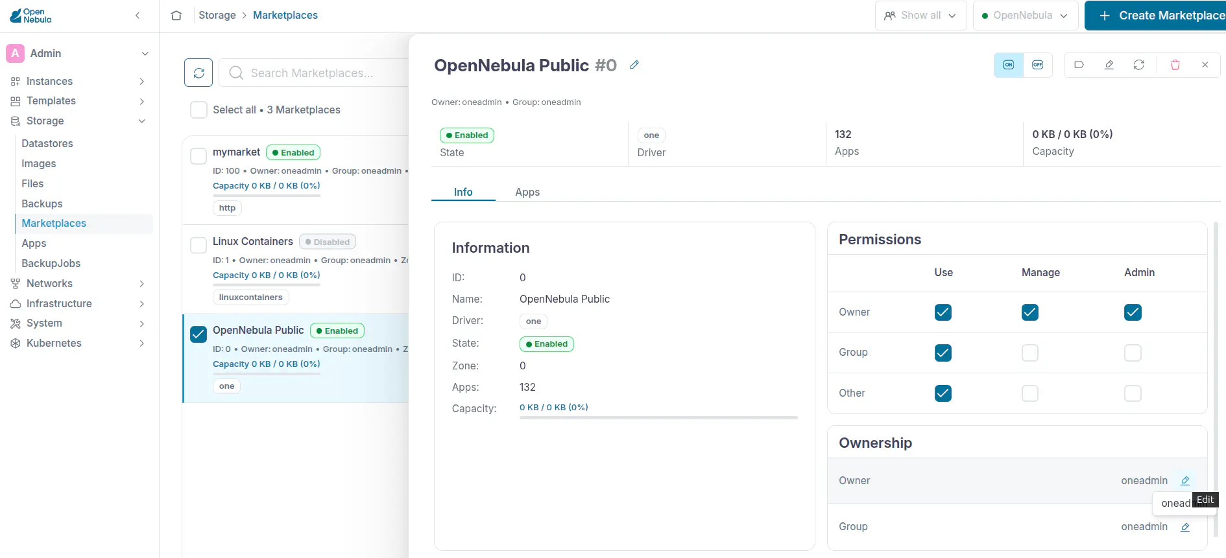This screenshot has width=1226, height=558.
Task: Open the Show all dropdown
Action: pyautogui.click(x=921, y=16)
